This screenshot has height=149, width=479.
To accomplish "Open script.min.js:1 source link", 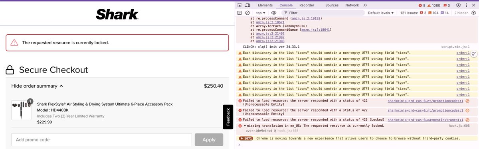I will (455, 47).
